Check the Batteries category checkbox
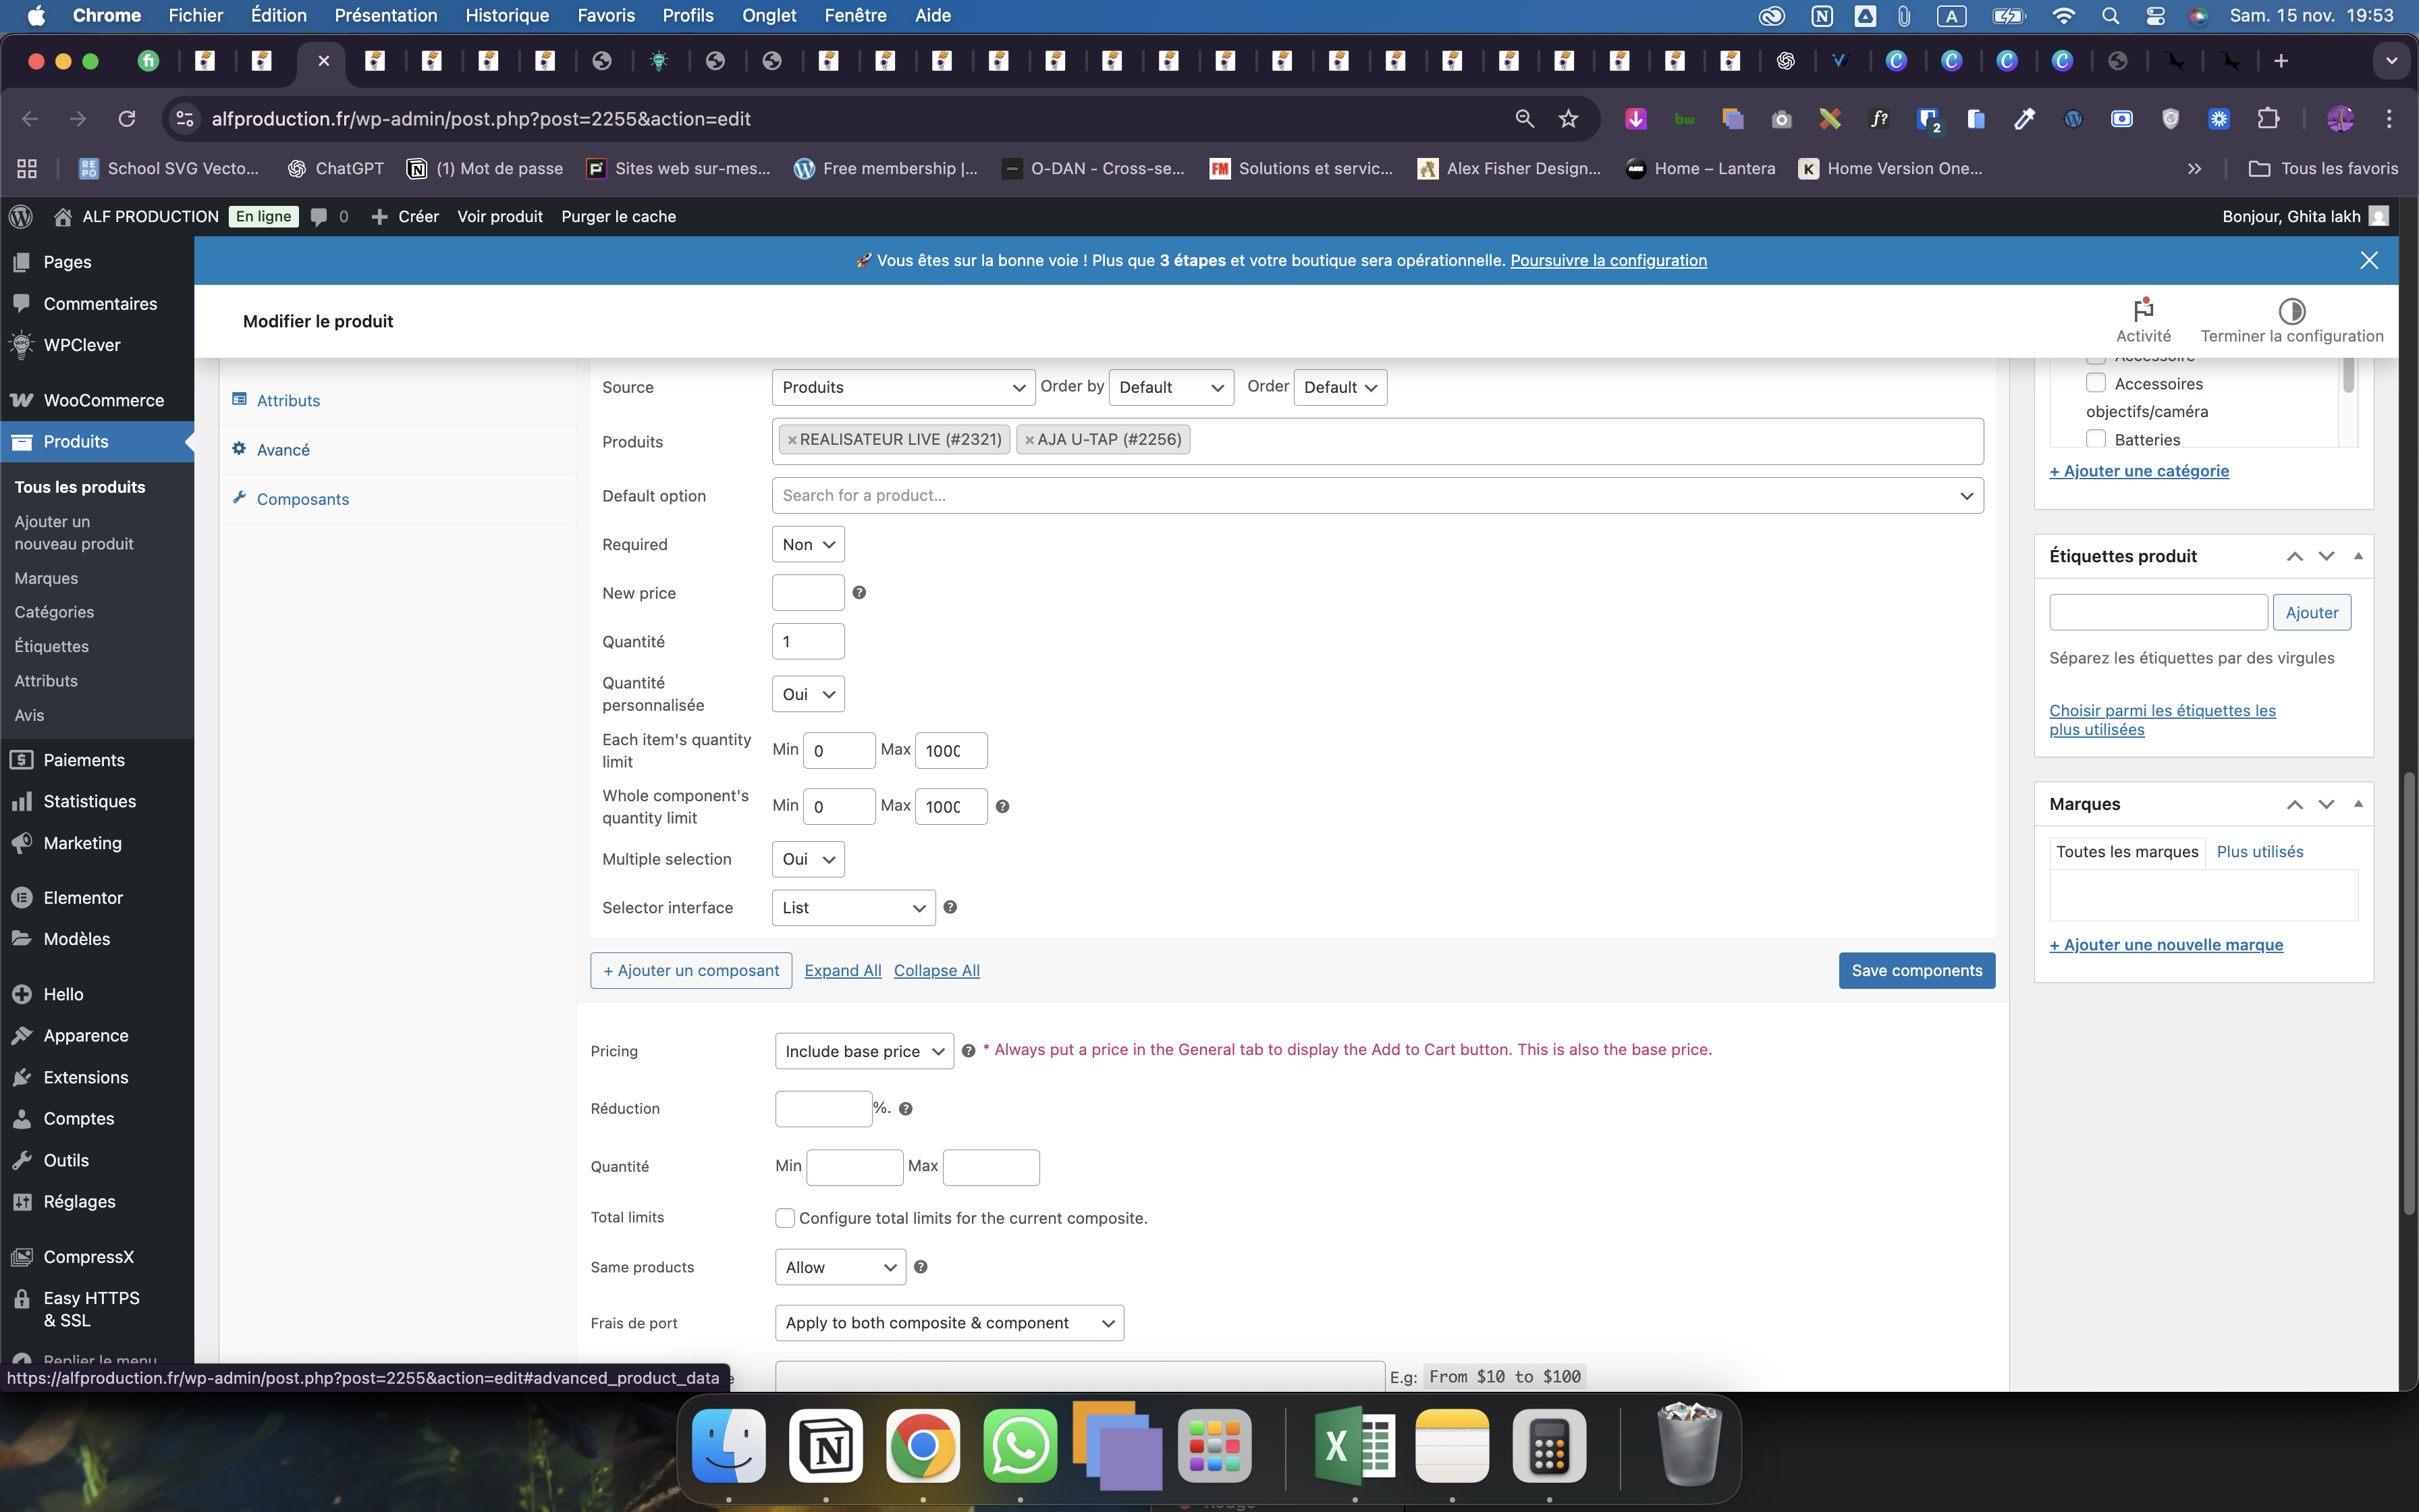 click(x=2096, y=439)
